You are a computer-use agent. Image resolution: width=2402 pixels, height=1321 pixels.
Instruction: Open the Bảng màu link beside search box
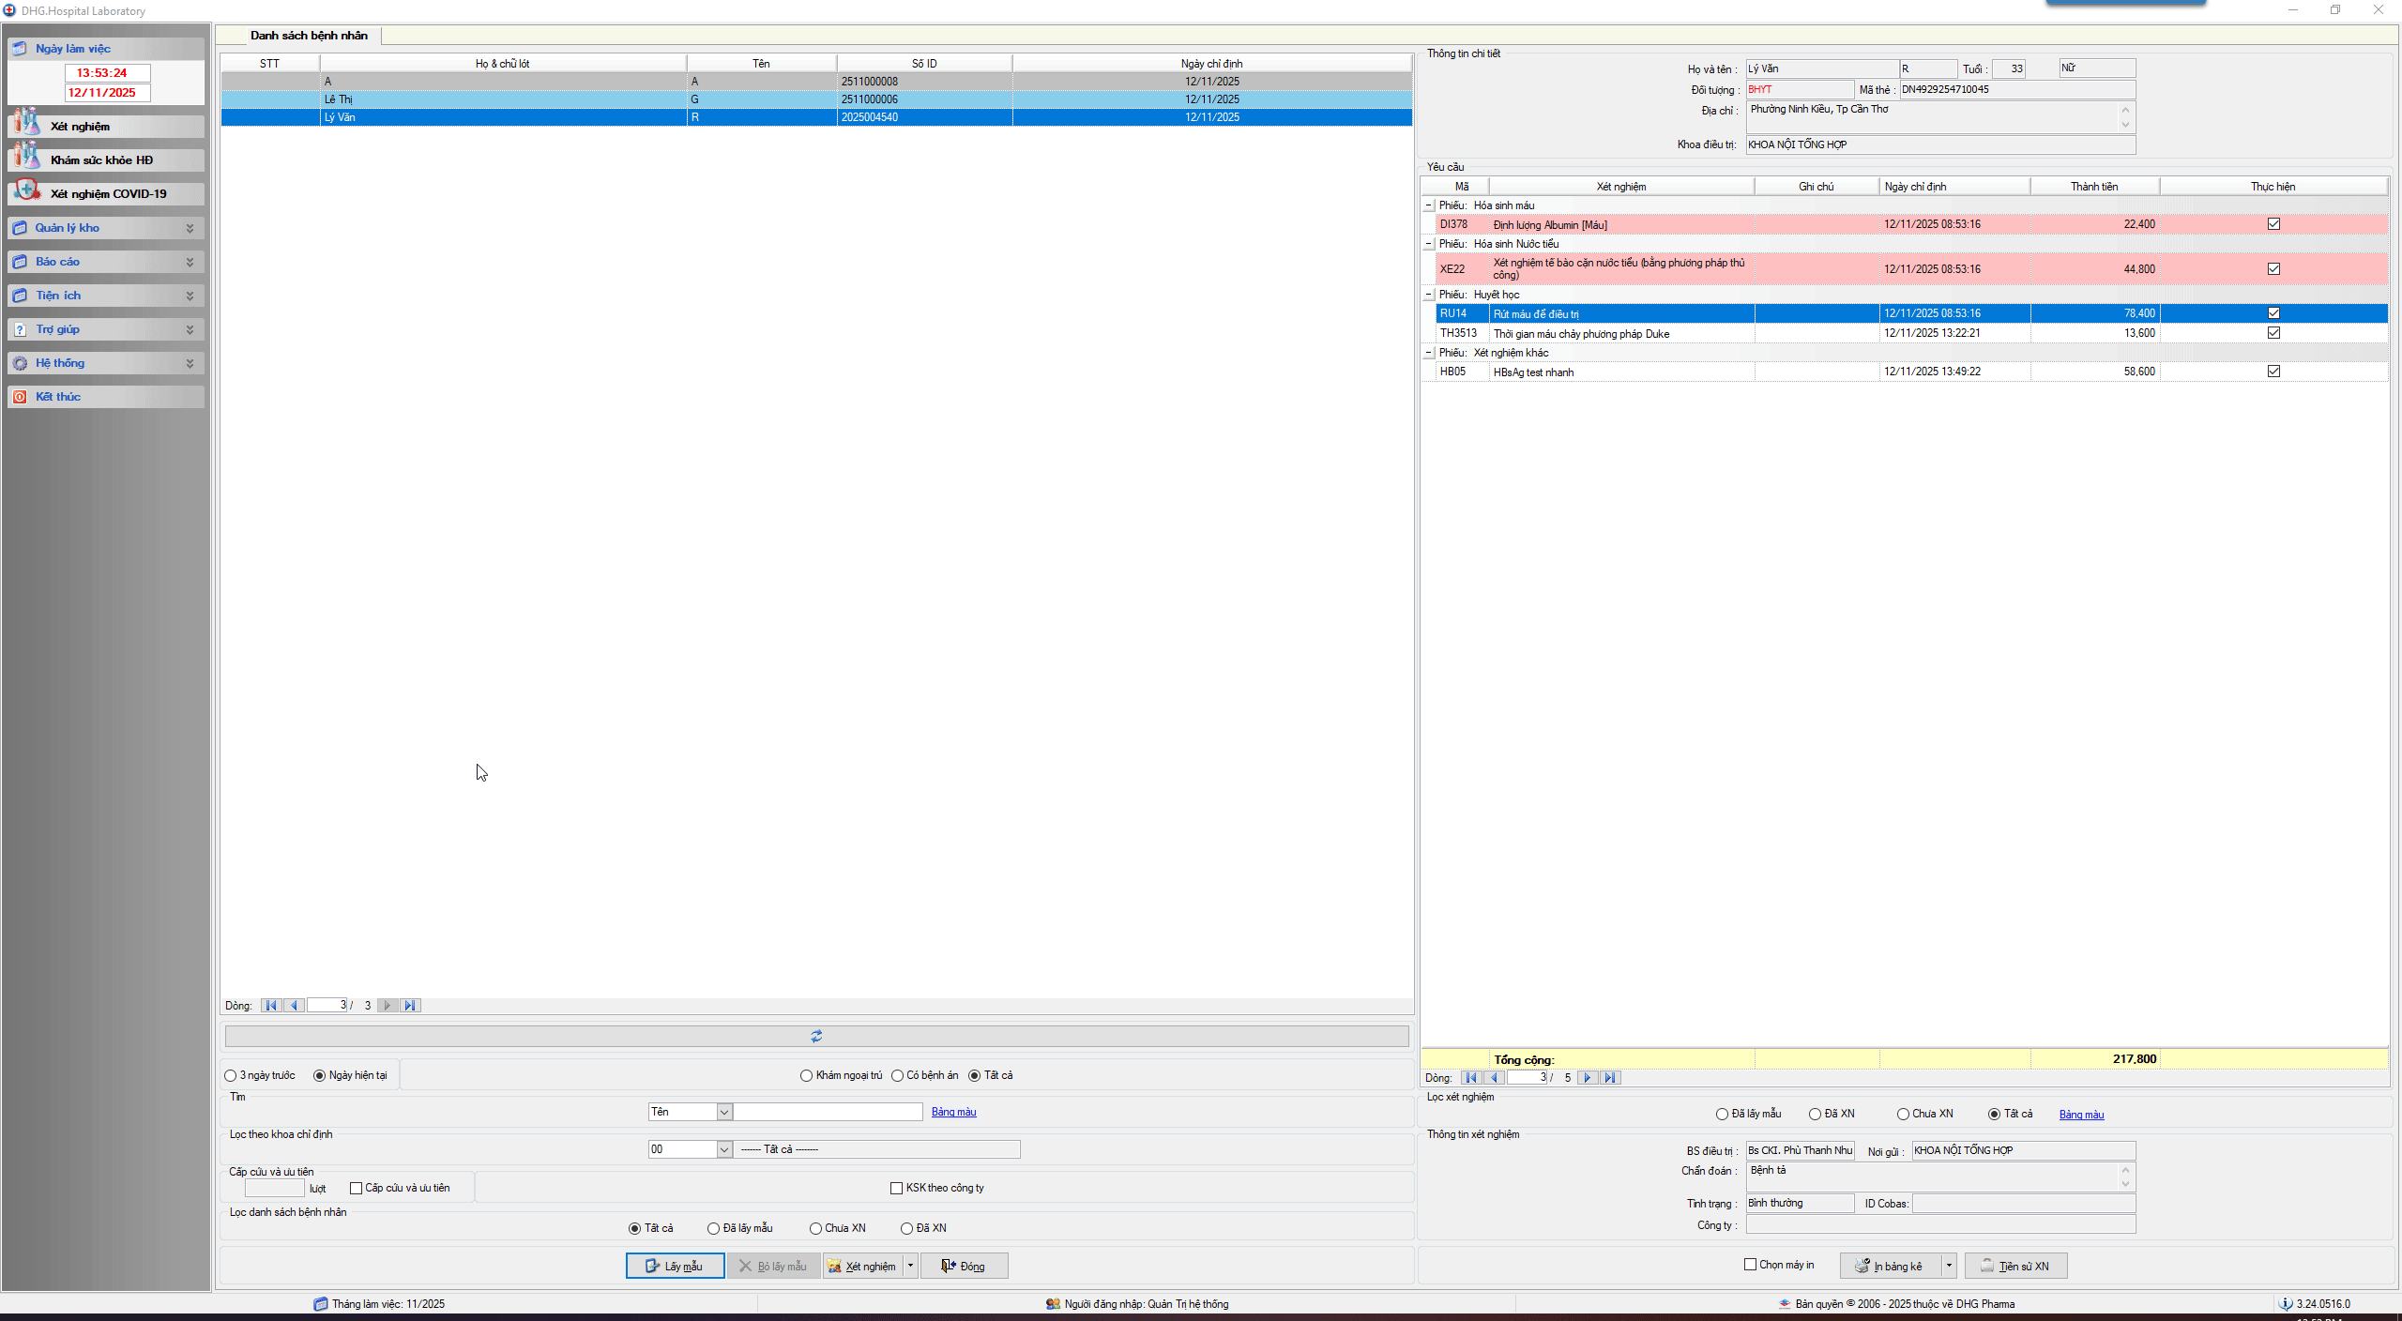(x=953, y=1112)
